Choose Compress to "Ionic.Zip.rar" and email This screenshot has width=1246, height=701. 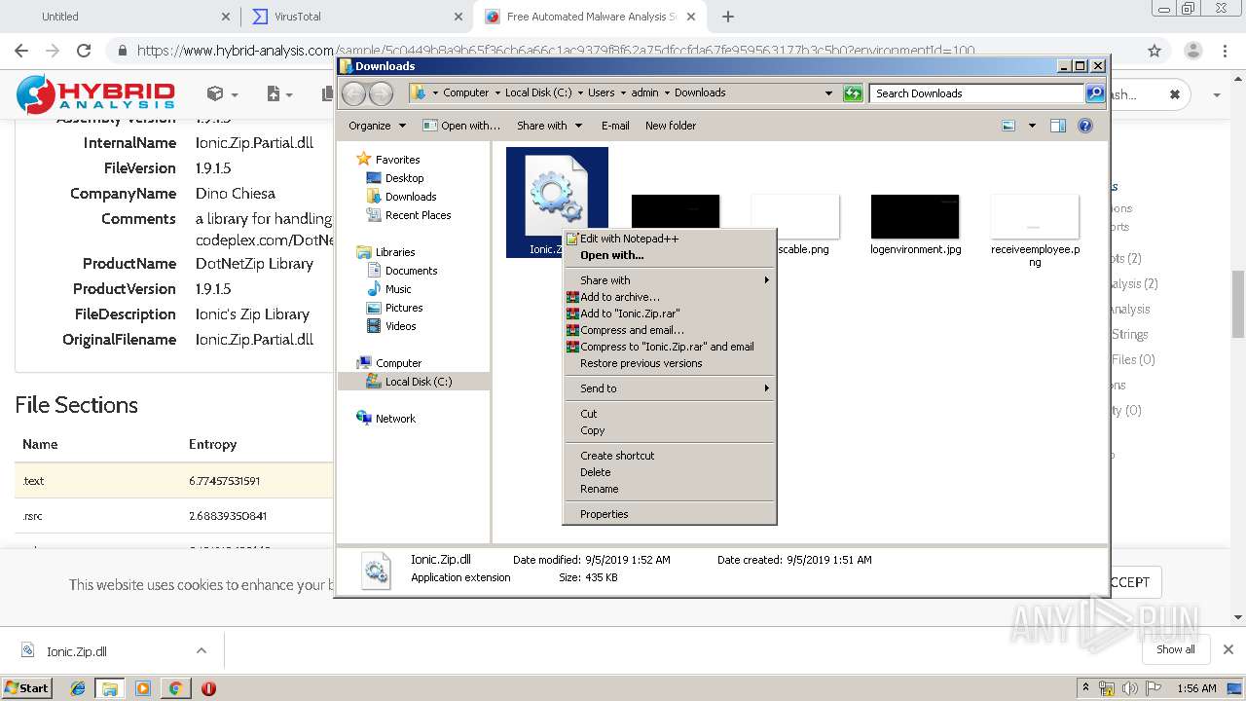(x=670, y=347)
